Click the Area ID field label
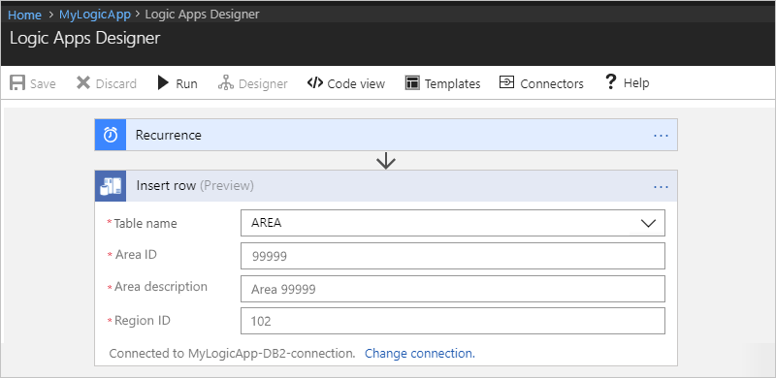Viewport: 776px width, 378px height. [136, 255]
